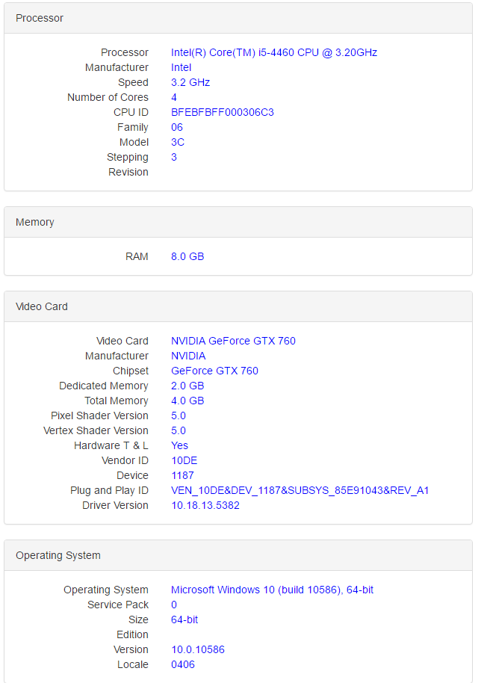Click the Memory panel header

pyautogui.click(x=35, y=222)
